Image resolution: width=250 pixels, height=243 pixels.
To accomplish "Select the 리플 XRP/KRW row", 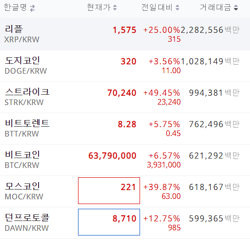I will (x=125, y=34).
